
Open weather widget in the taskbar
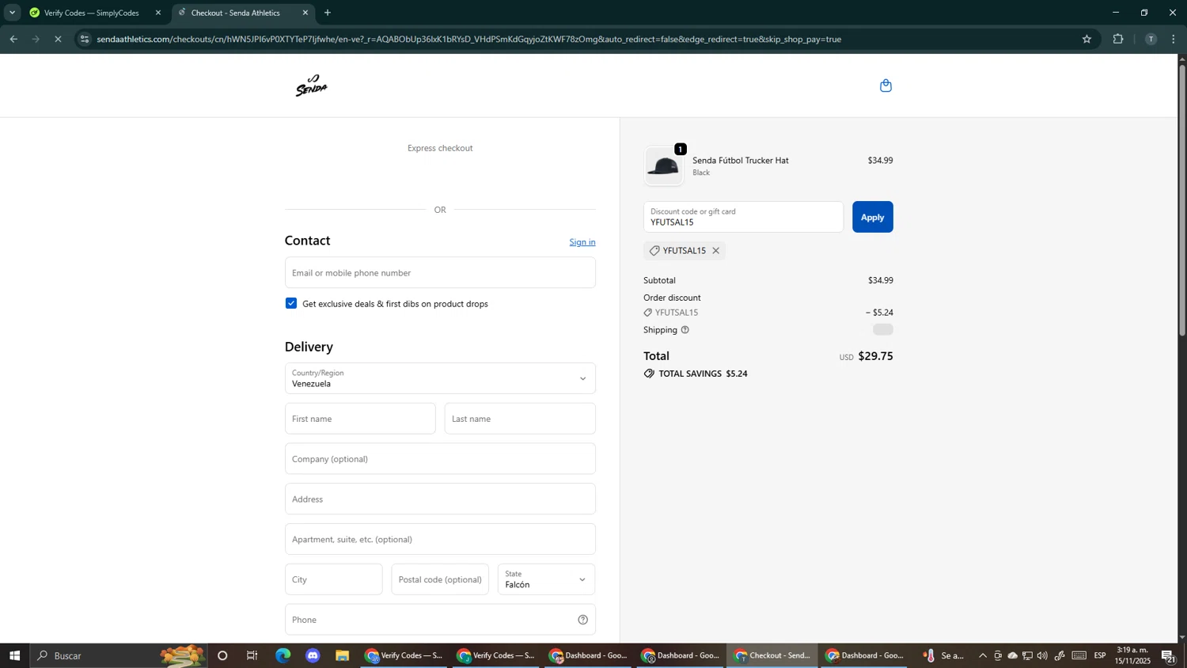click(x=945, y=655)
